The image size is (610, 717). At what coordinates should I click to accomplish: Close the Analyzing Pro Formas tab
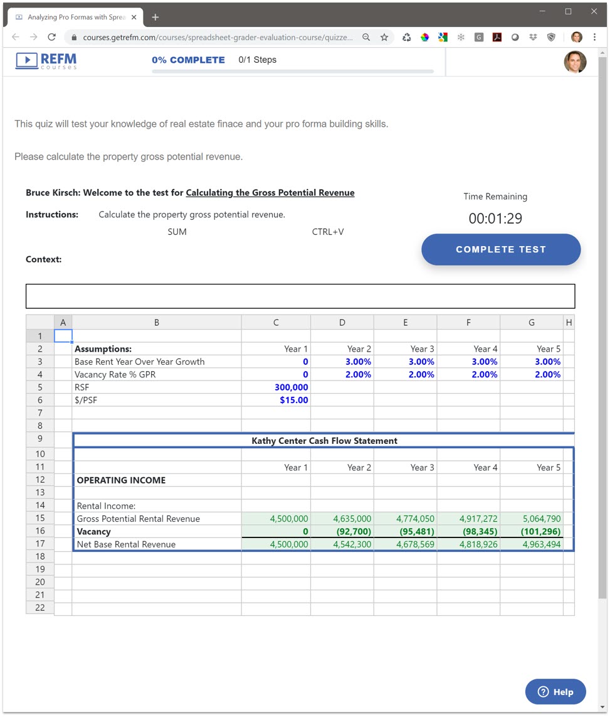(x=134, y=17)
